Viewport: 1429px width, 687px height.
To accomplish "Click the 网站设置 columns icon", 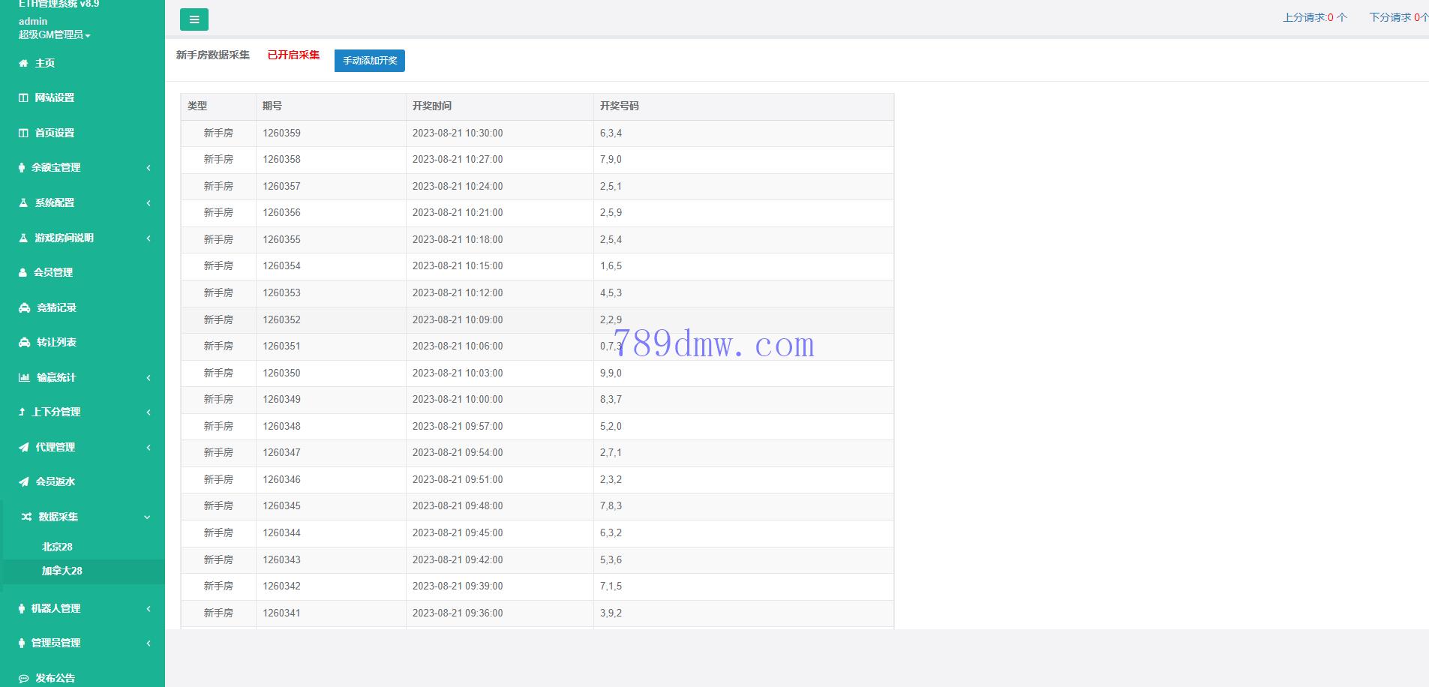I will tap(23, 98).
